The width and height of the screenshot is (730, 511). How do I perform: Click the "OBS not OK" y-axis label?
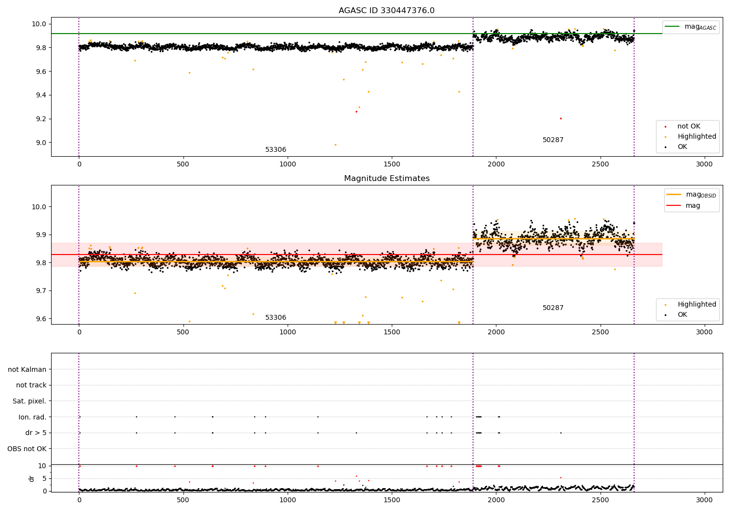click(27, 449)
